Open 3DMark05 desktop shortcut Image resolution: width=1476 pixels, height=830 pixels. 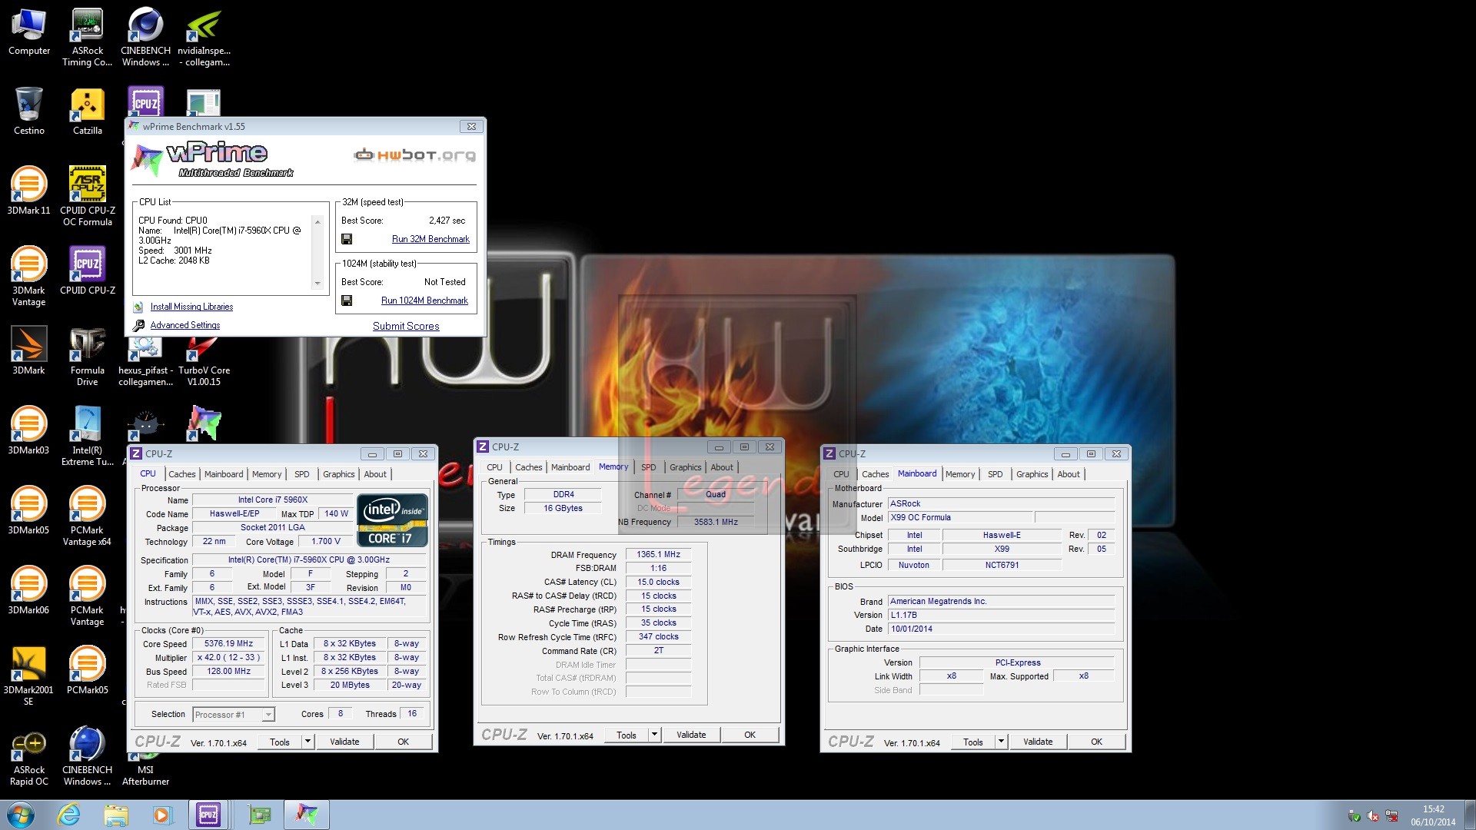[x=28, y=510]
